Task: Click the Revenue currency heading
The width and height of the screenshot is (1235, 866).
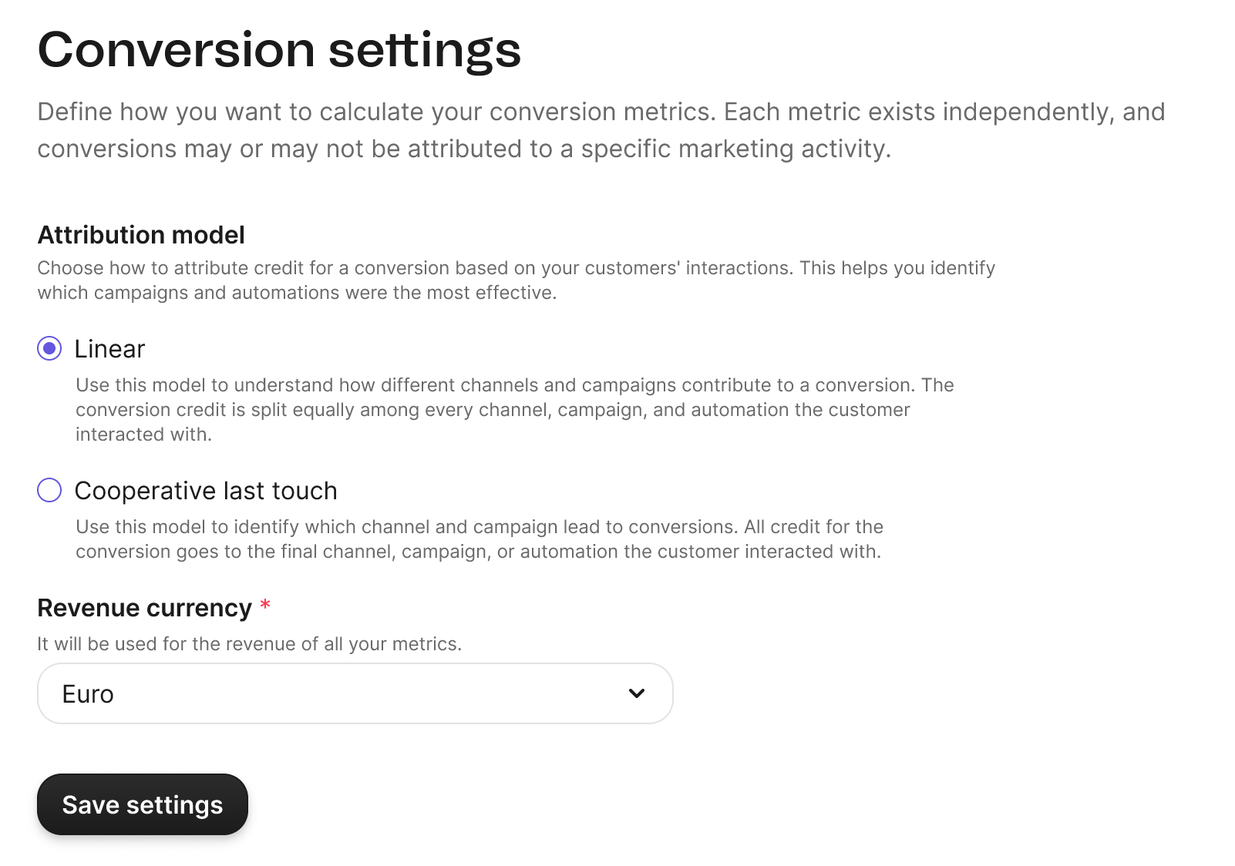Action: (143, 608)
